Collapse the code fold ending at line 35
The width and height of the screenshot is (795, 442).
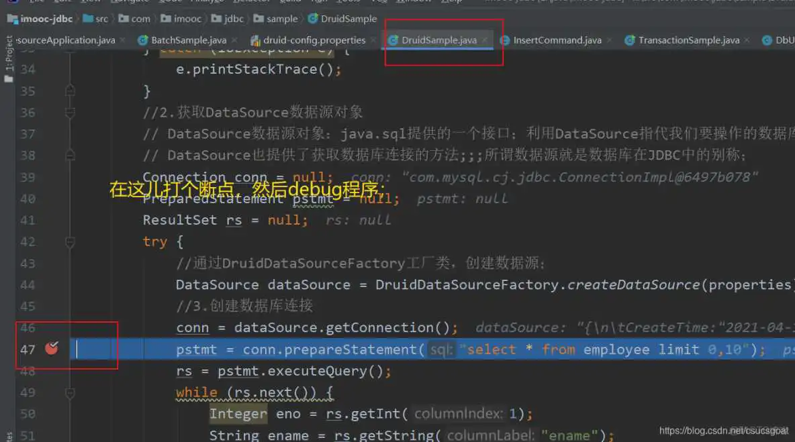pyautogui.click(x=70, y=91)
